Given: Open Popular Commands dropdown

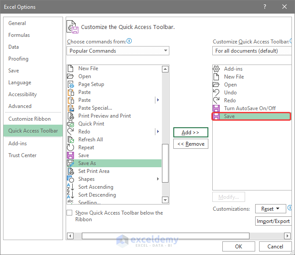Looking at the screenshot, I should 118,51.
